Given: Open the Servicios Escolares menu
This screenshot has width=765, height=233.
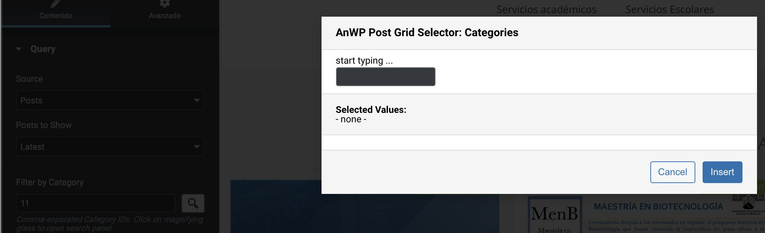Looking at the screenshot, I should click(670, 9).
